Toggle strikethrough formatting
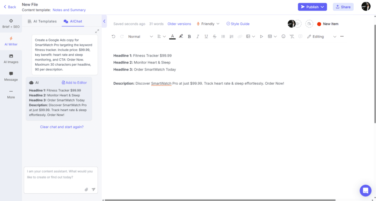Screen dimensions: 376x201 (x=214, y=36)
